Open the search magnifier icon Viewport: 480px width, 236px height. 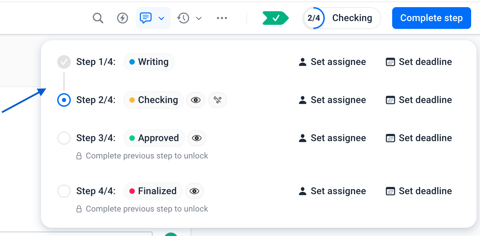tap(98, 18)
